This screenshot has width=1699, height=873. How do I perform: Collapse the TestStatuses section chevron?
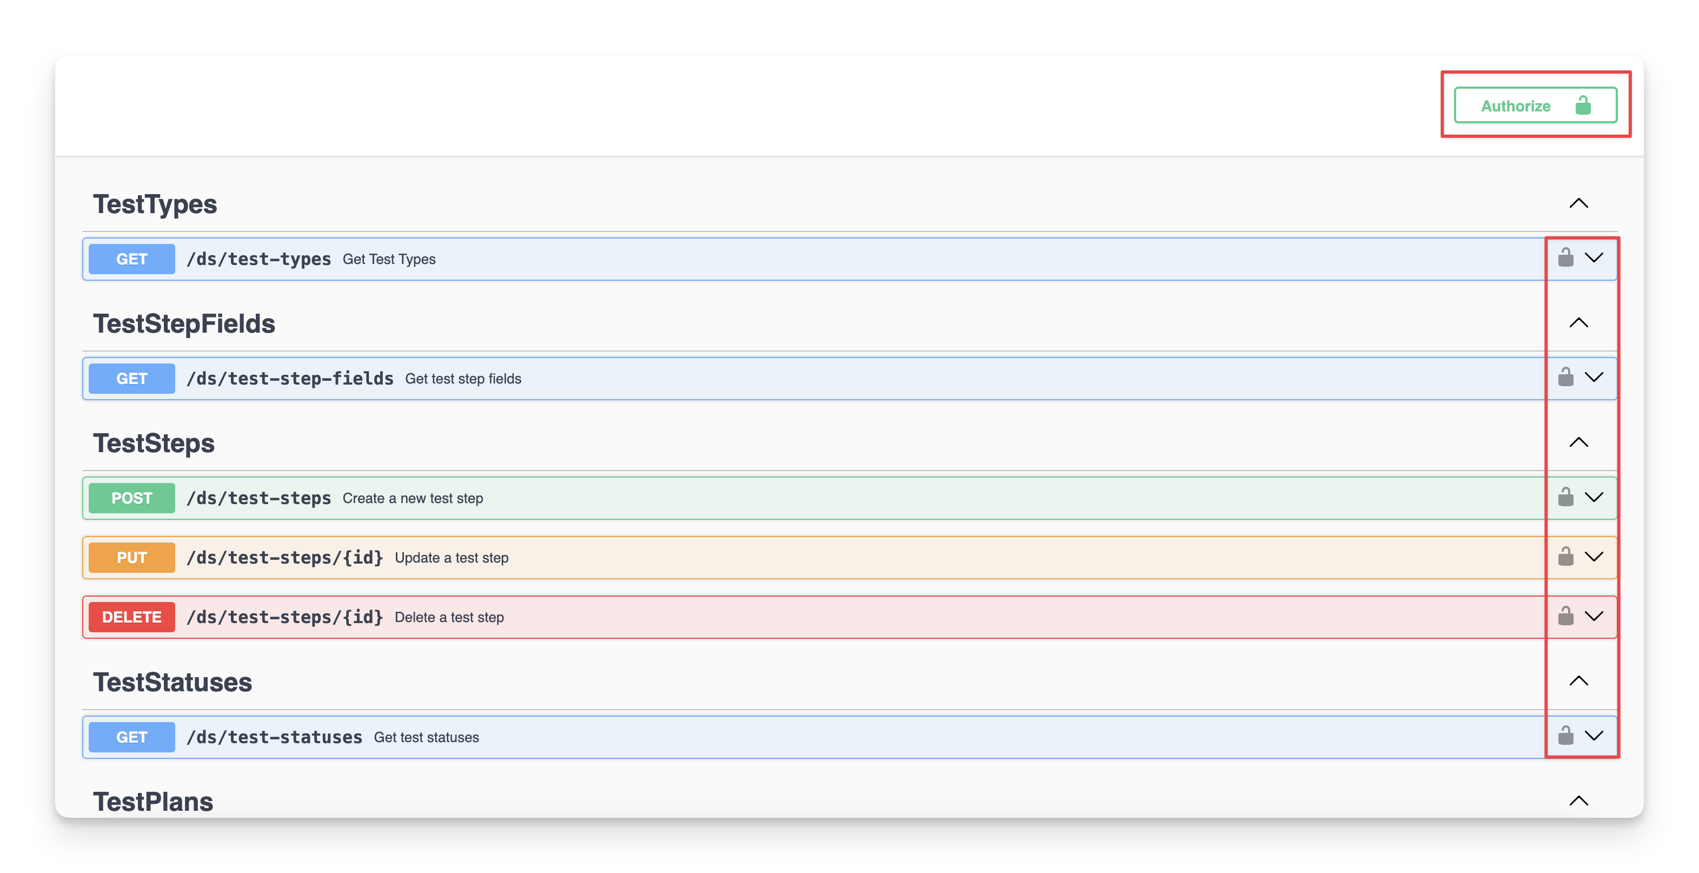point(1578,681)
